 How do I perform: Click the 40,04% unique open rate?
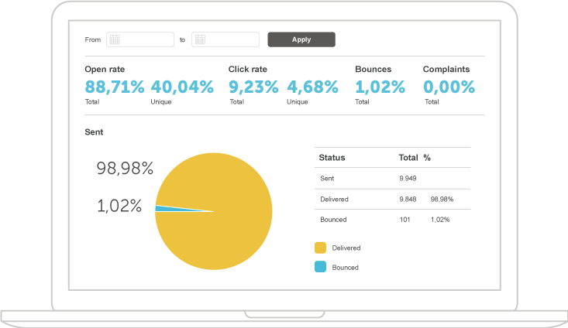[182, 87]
